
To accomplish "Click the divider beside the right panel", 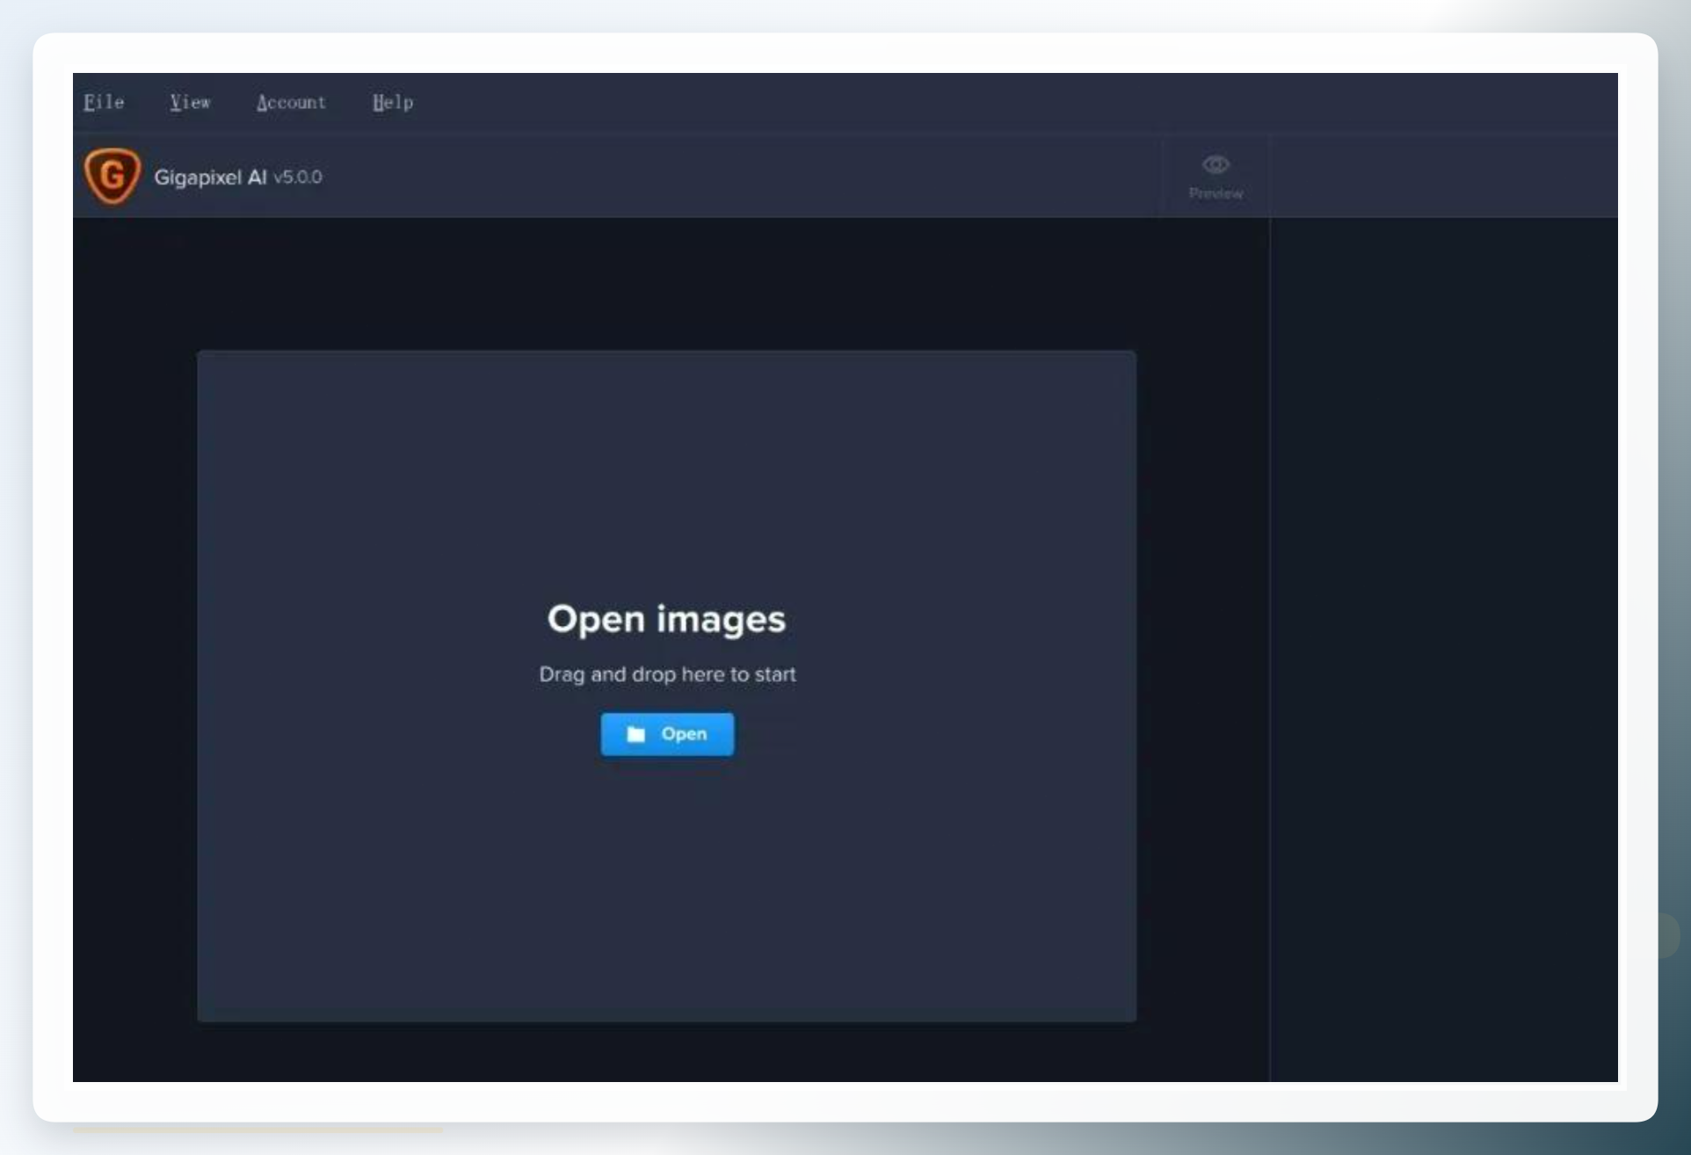I will tap(1270, 650).
